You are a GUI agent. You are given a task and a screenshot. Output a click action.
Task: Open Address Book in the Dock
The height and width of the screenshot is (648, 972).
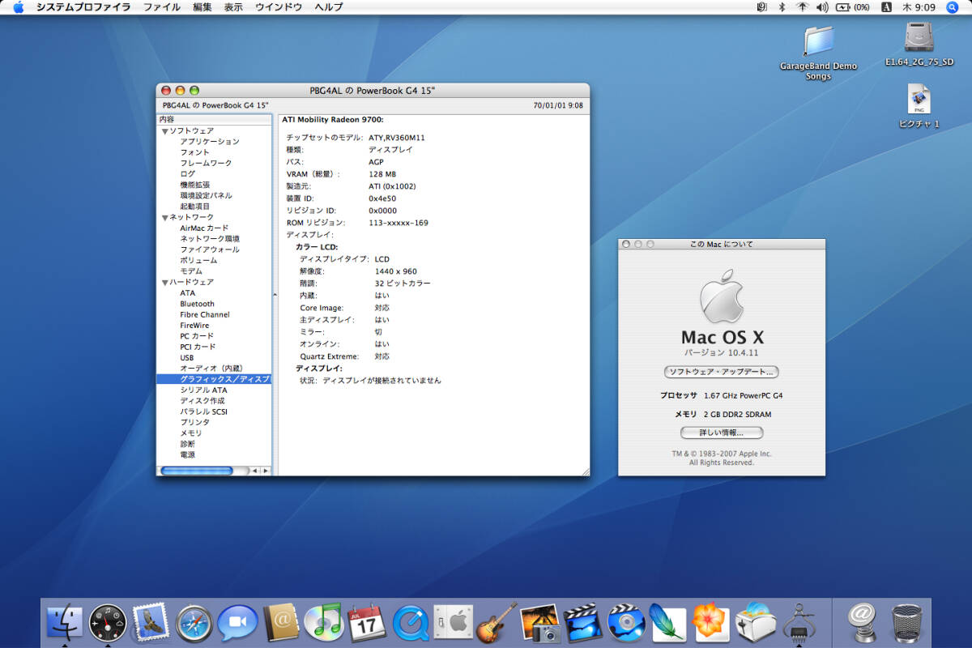click(x=282, y=623)
